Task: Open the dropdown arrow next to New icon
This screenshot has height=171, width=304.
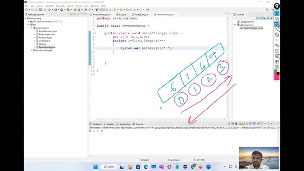Action: point(29,9)
